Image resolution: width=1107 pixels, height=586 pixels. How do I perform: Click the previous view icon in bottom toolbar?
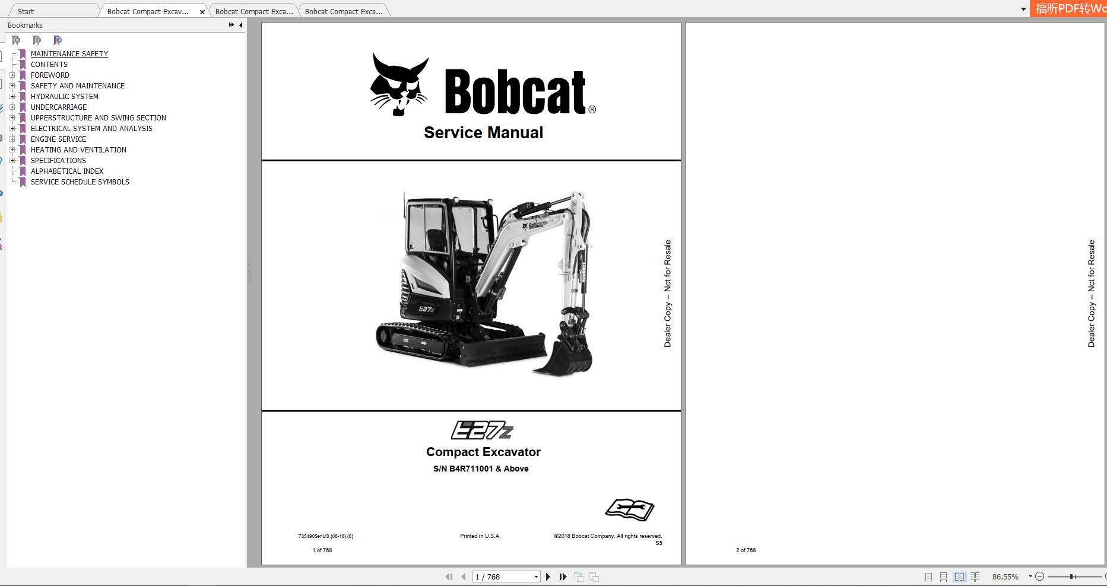tap(579, 577)
